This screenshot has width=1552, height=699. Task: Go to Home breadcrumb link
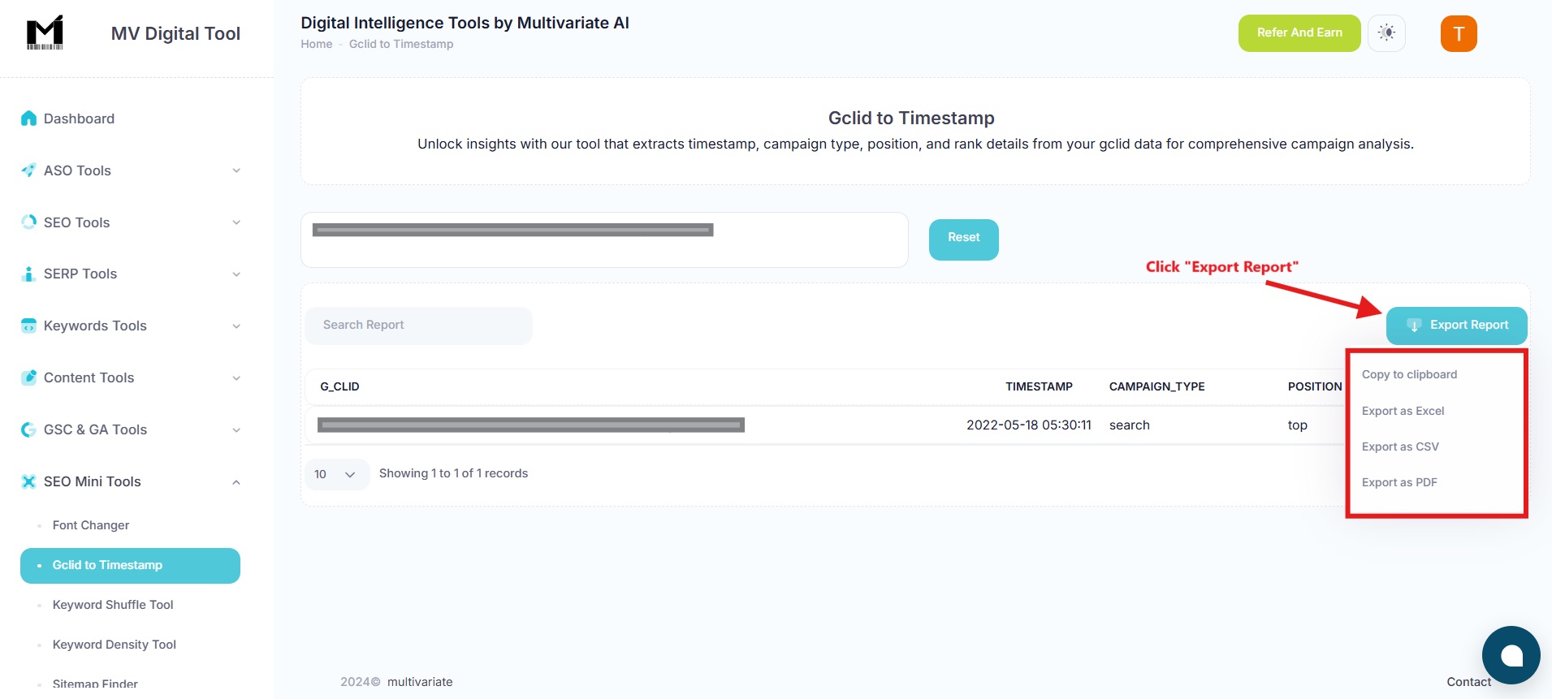click(317, 44)
